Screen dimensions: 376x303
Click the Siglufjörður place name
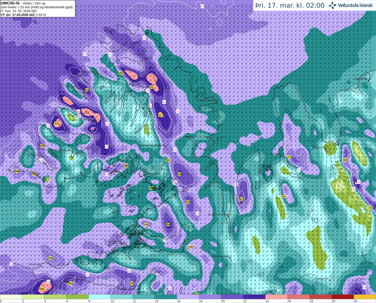pyautogui.click(x=362, y=79)
